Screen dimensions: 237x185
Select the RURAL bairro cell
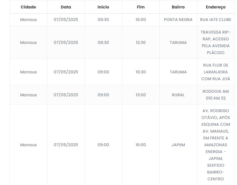click(x=178, y=95)
